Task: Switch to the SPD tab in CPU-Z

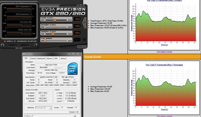Action: (56, 59)
